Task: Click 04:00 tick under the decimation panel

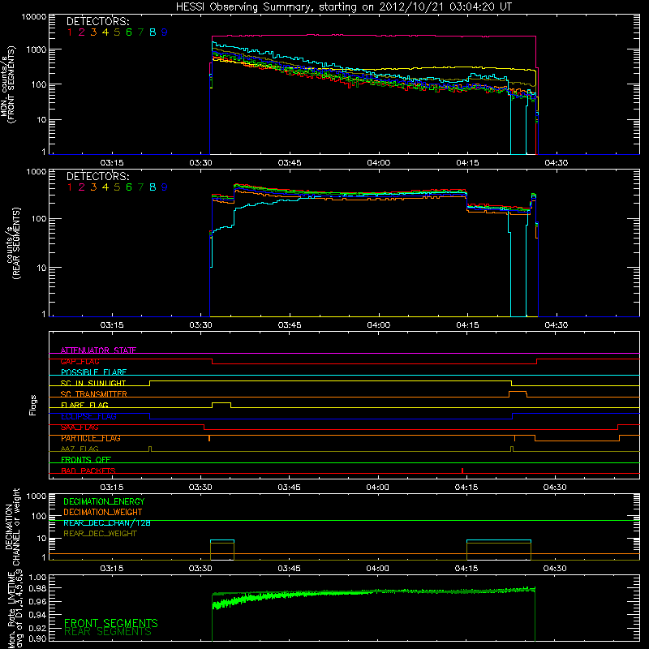Action: click(377, 569)
